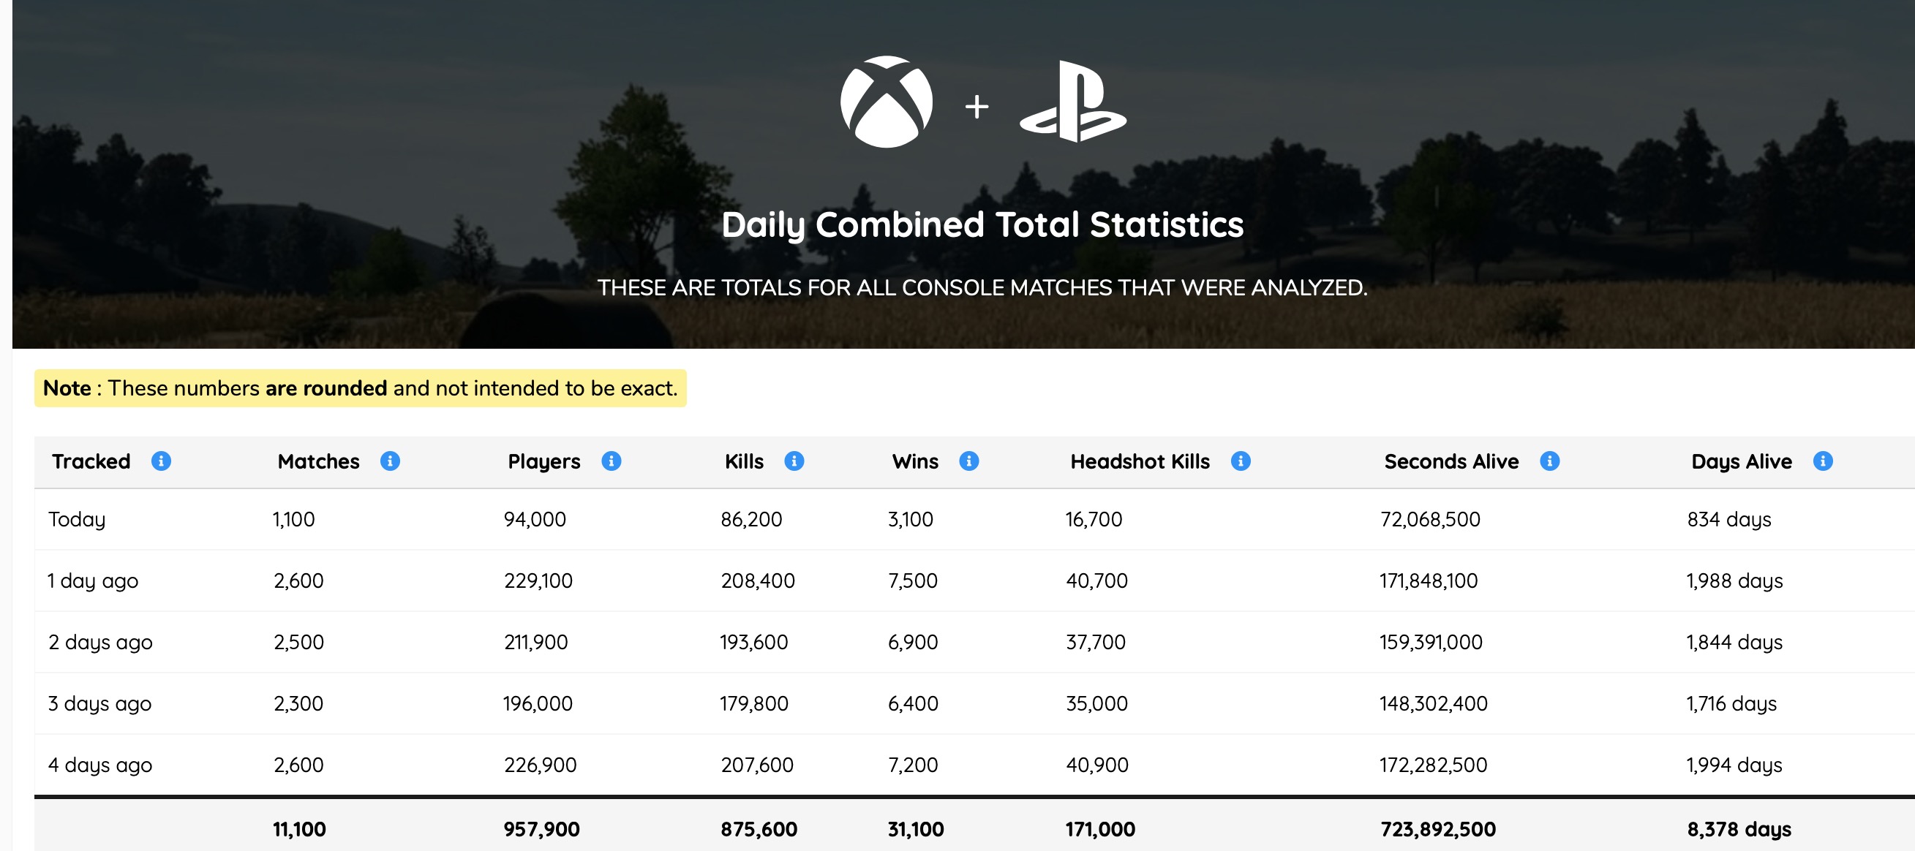
Task: Click the Players column header text
Action: pos(543,461)
